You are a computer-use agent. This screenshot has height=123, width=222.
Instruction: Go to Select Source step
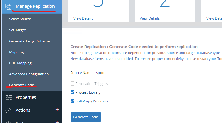(20, 19)
